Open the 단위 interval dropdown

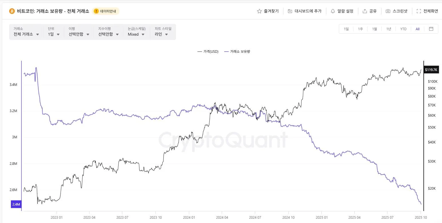click(54, 34)
